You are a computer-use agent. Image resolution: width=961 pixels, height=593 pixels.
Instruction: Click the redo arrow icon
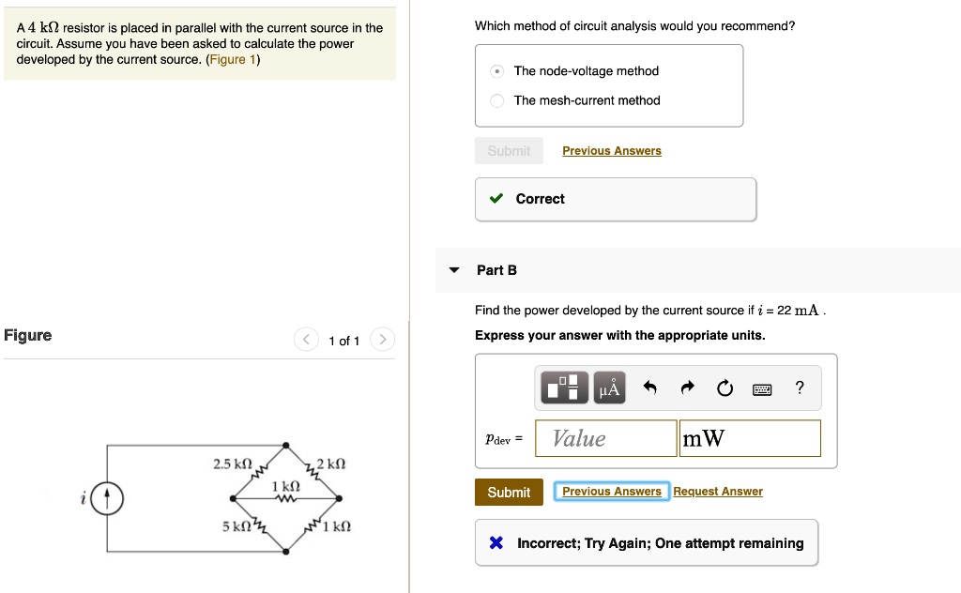687,388
